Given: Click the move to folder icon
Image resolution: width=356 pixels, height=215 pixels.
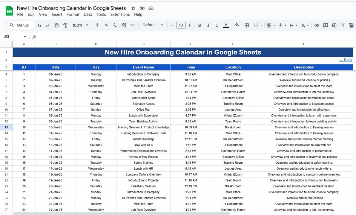Looking at the screenshot, I should pyautogui.click(x=142, y=8).
